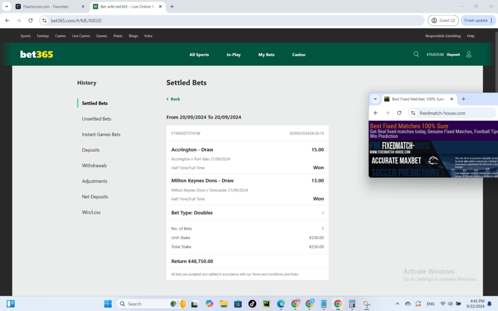Viewport: 498px width, 311px height.
Task: Open the notification bell in the system tray
Action: coord(489,304)
